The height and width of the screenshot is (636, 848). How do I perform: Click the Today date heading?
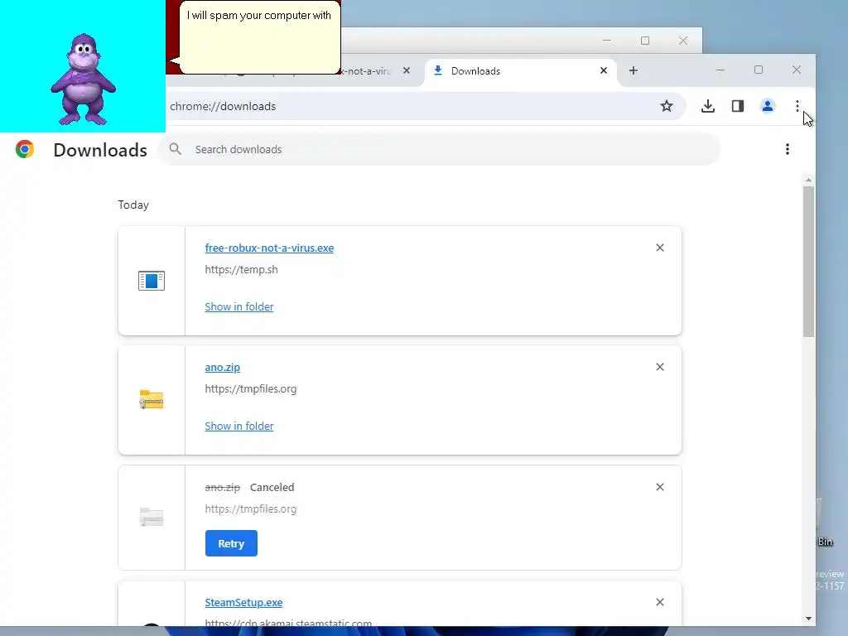click(x=133, y=205)
